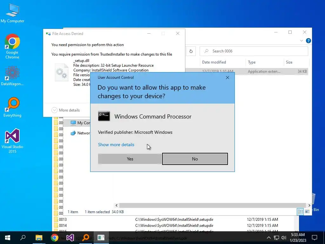
Task: Click the Explorer refresh button
Action: tap(191, 51)
